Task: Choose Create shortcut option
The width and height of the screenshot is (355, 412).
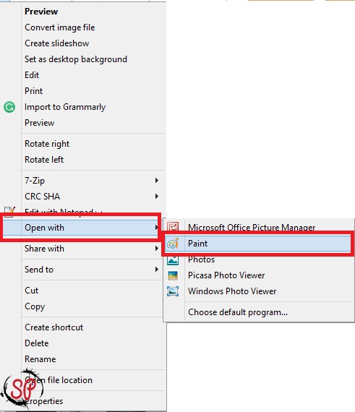Action: (54, 327)
